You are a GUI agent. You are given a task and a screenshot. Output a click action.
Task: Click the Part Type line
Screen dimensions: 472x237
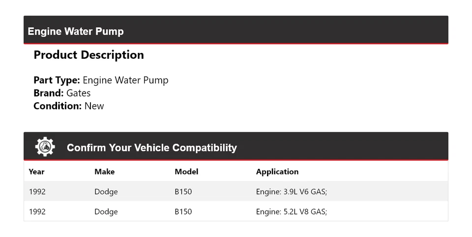point(101,80)
